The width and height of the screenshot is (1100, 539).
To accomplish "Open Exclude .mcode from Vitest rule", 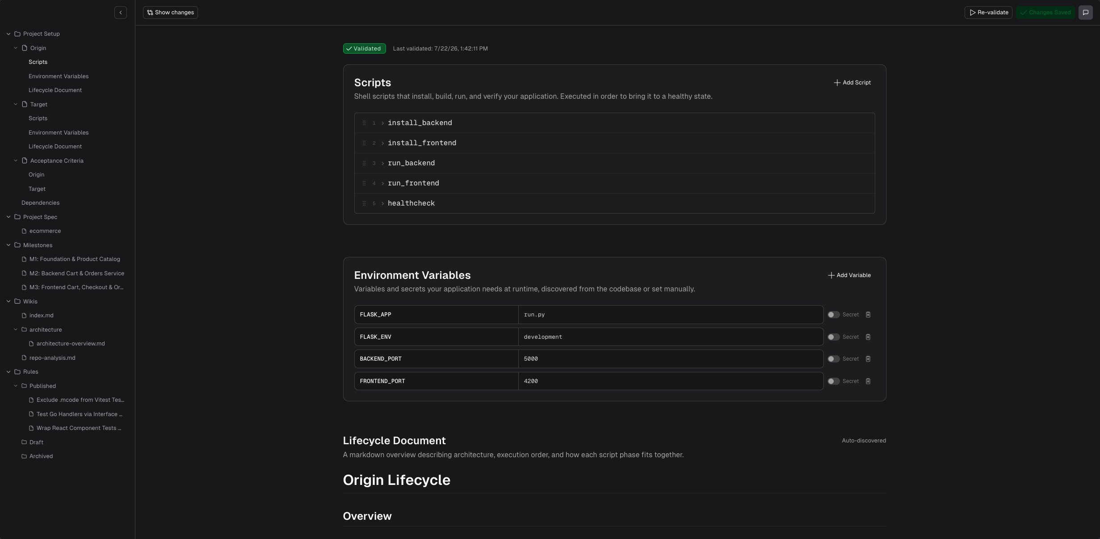I will [80, 400].
